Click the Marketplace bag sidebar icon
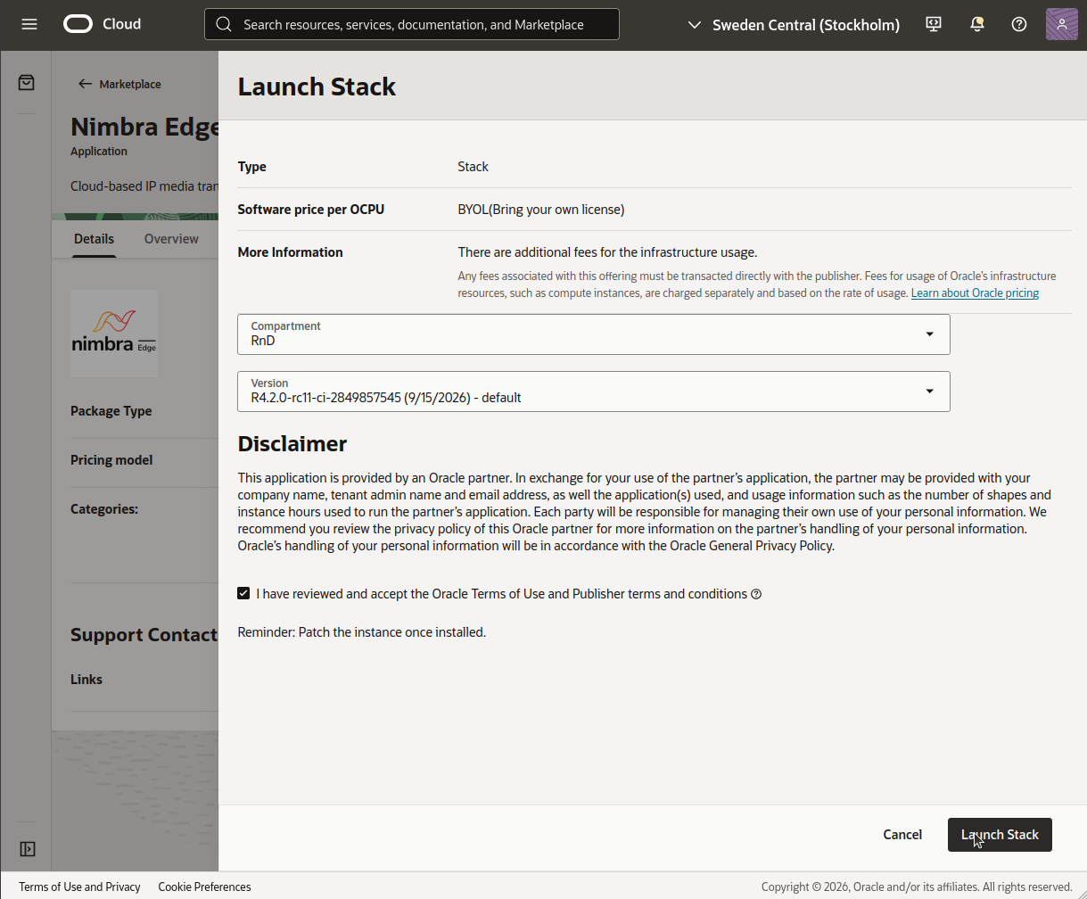This screenshot has width=1087, height=899. [x=27, y=82]
